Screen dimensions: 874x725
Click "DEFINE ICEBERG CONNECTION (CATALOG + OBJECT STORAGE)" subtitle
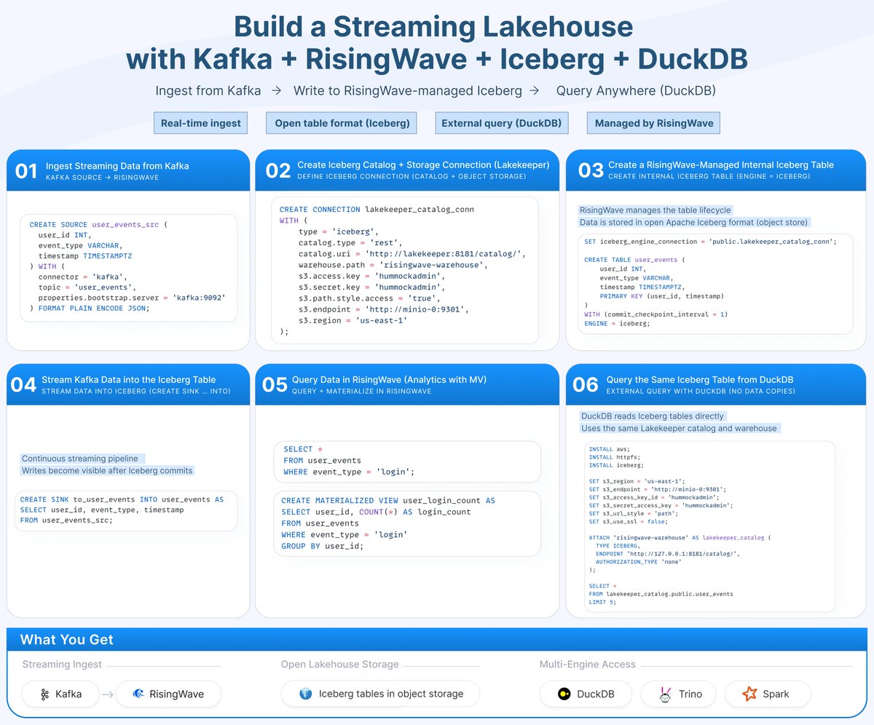412,177
